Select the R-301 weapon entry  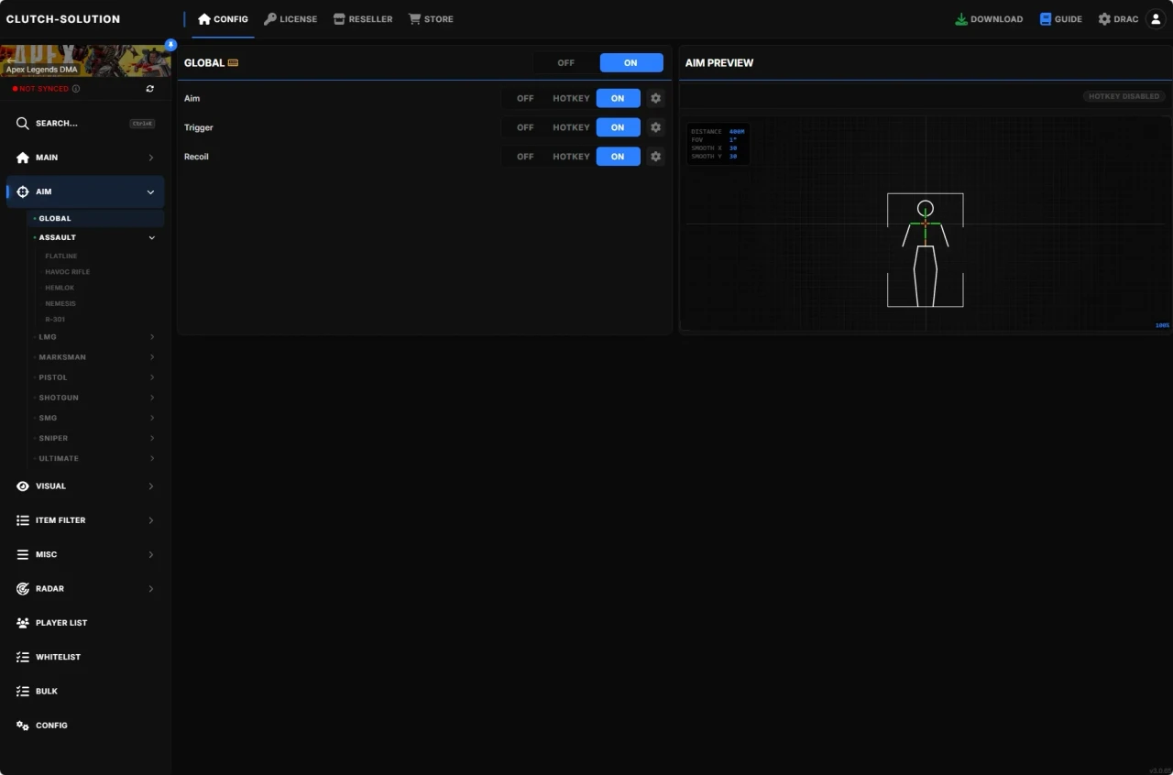(x=55, y=319)
